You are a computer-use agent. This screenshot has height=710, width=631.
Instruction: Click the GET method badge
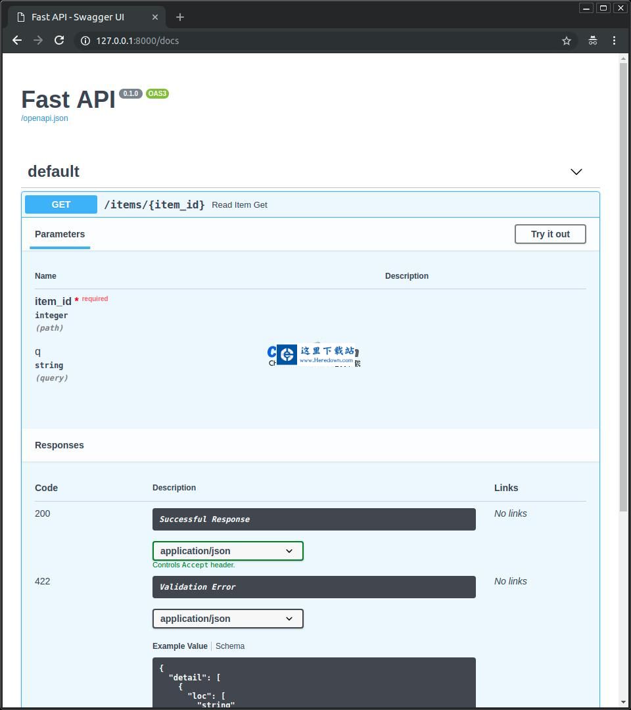pos(60,204)
